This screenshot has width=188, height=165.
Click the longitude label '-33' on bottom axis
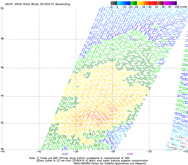(149, 152)
